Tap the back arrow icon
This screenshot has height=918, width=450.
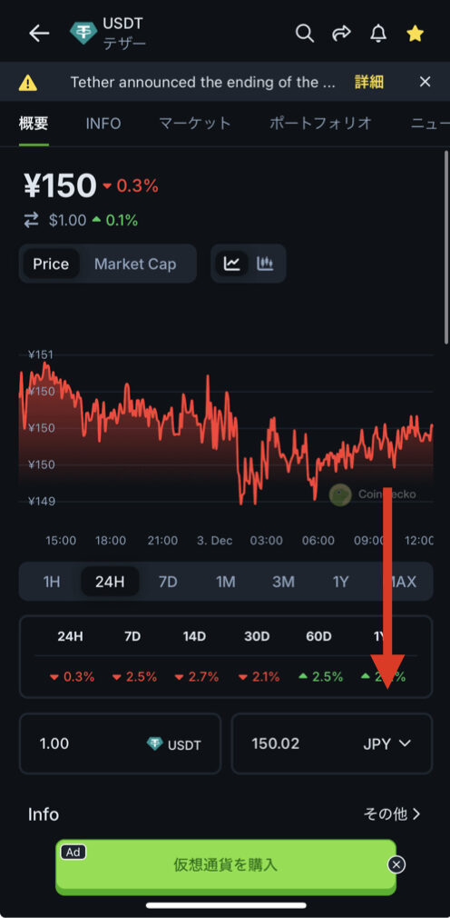point(39,34)
